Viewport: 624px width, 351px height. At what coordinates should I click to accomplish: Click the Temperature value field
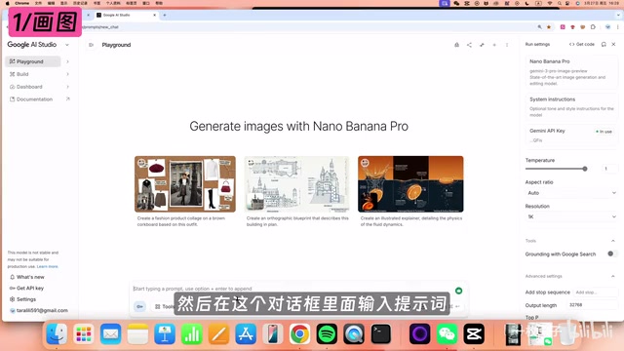click(609, 169)
